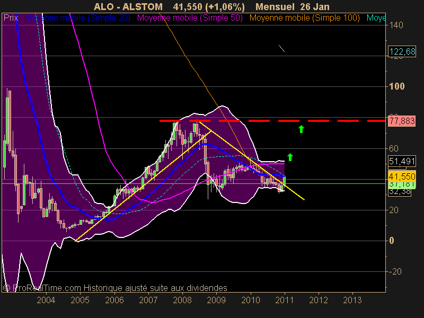
Task: Click the 2011 year on the time axis
Action: point(285,300)
